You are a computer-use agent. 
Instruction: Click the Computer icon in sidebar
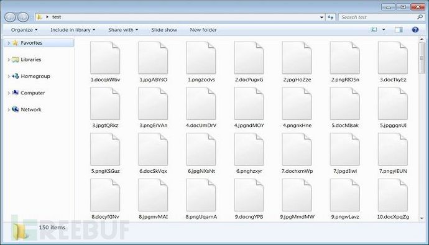[x=16, y=93]
